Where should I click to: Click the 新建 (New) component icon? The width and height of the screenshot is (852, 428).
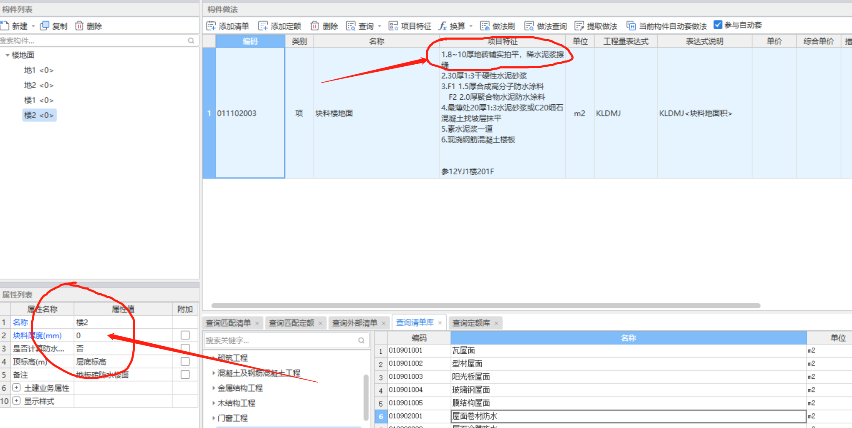[x=5, y=26]
